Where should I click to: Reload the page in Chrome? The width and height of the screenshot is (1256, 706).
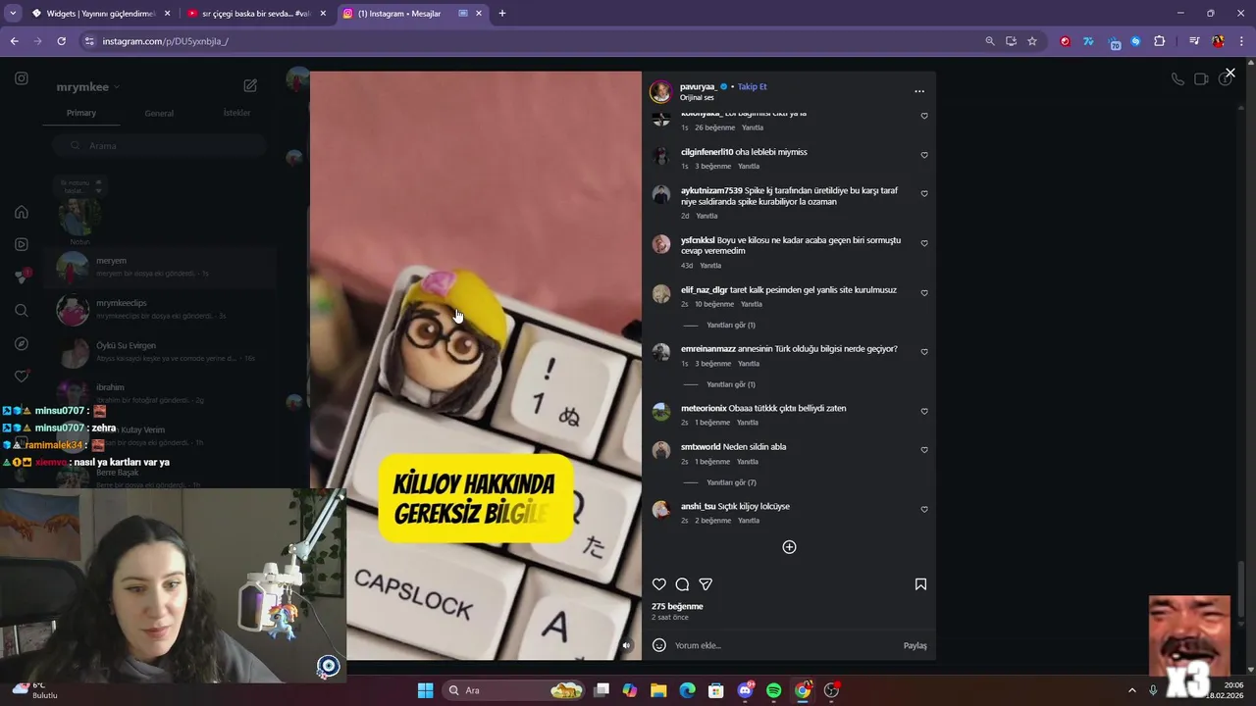coord(61,41)
